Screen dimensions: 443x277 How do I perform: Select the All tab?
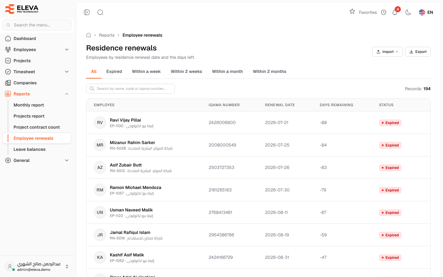tap(94, 71)
